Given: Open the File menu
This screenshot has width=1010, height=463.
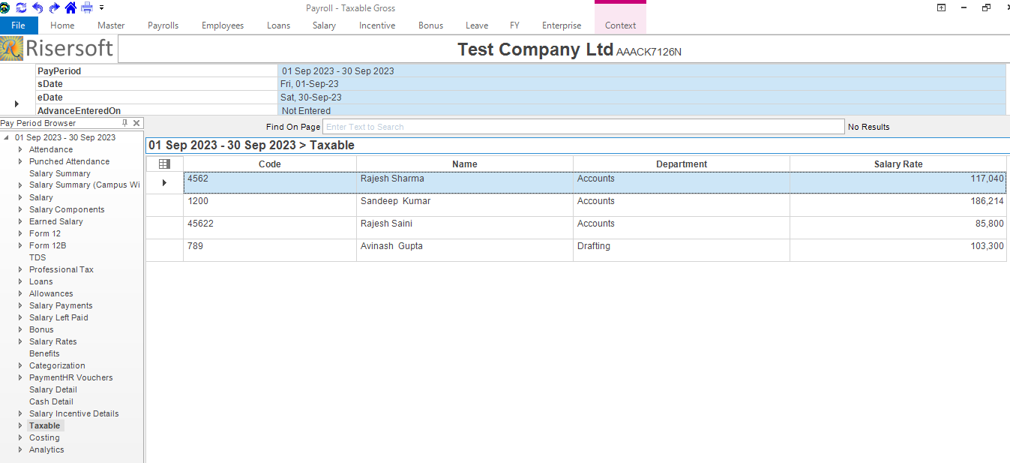Looking at the screenshot, I should pos(19,26).
